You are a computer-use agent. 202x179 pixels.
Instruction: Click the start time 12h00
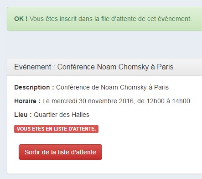pyautogui.click(x=155, y=101)
